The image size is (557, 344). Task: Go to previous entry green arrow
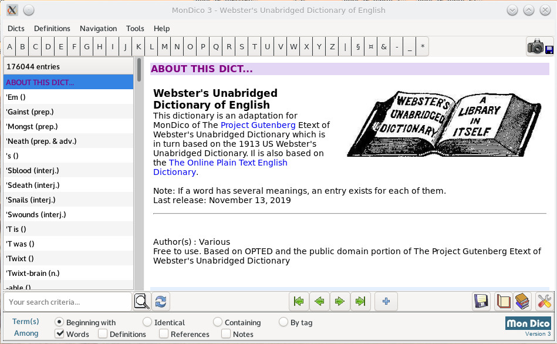coord(319,302)
